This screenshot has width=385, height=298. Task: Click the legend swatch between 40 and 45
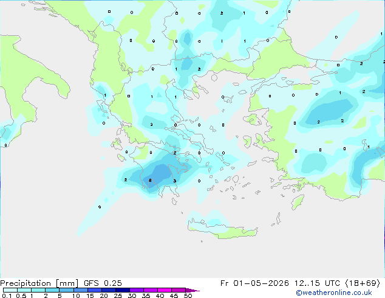165,290
